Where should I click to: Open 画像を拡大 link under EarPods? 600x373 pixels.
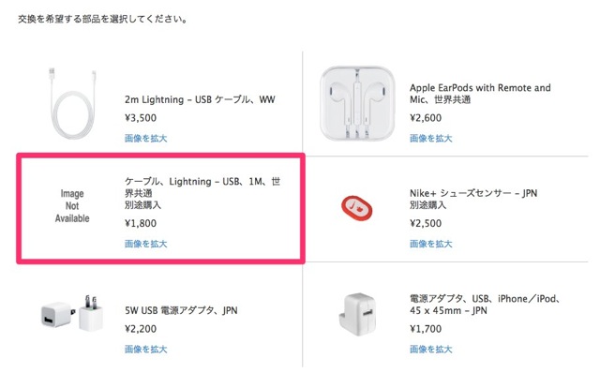pyautogui.click(x=431, y=138)
